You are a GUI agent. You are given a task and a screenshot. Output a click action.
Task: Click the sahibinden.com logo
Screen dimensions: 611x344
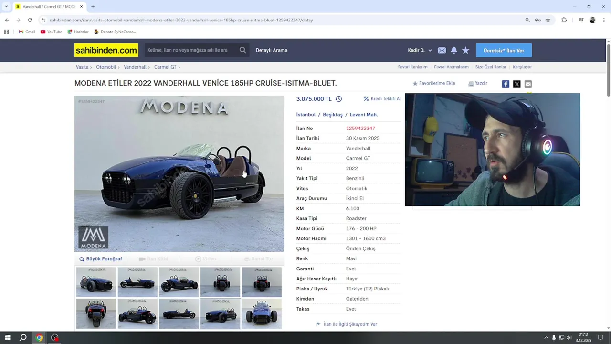106,50
